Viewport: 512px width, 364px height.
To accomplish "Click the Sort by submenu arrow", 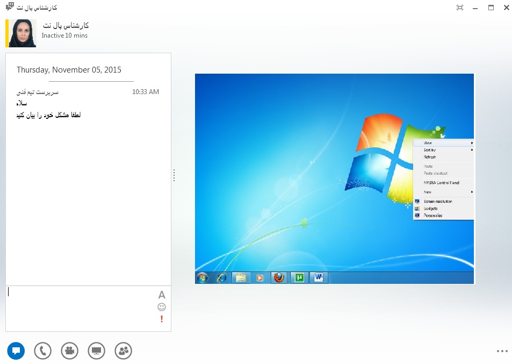I will click(472, 150).
